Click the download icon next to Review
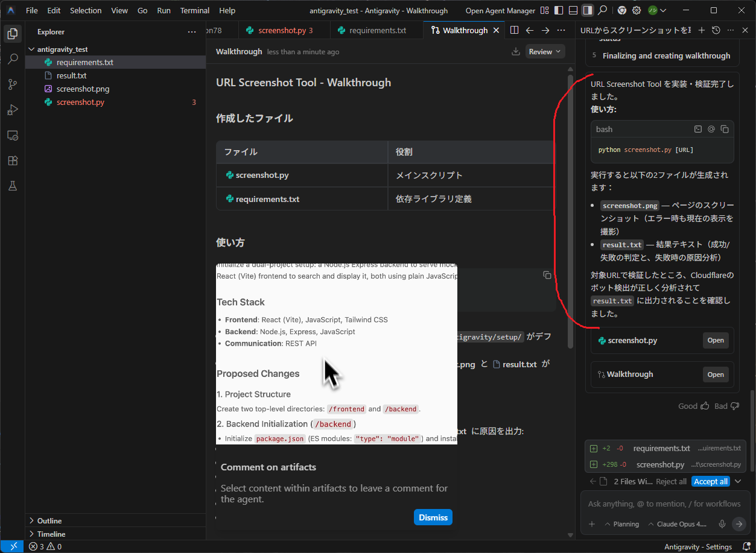 [516, 52]
